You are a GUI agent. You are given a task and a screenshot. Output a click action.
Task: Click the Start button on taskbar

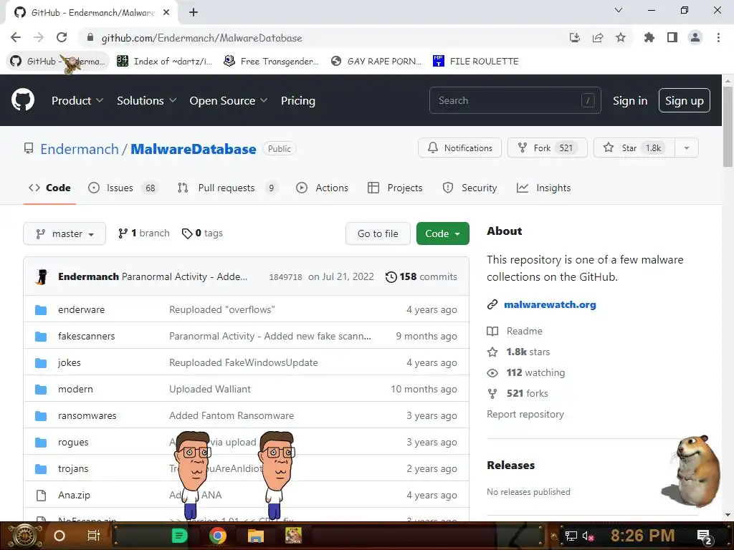(x=24, y=536)
